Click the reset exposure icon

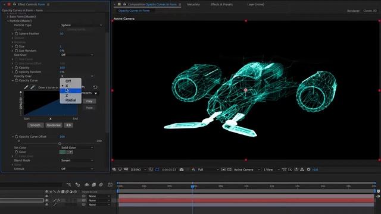coord(308,169)
